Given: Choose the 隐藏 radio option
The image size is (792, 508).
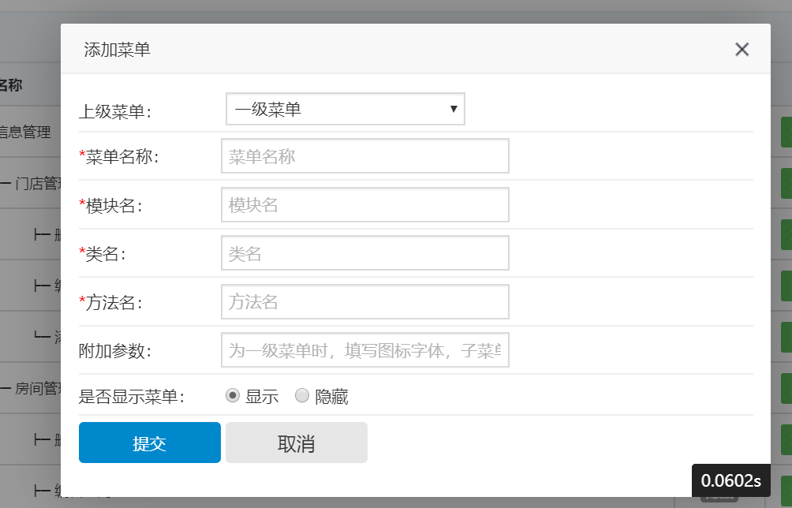Looking at the screenshot, I should (302, 395).
